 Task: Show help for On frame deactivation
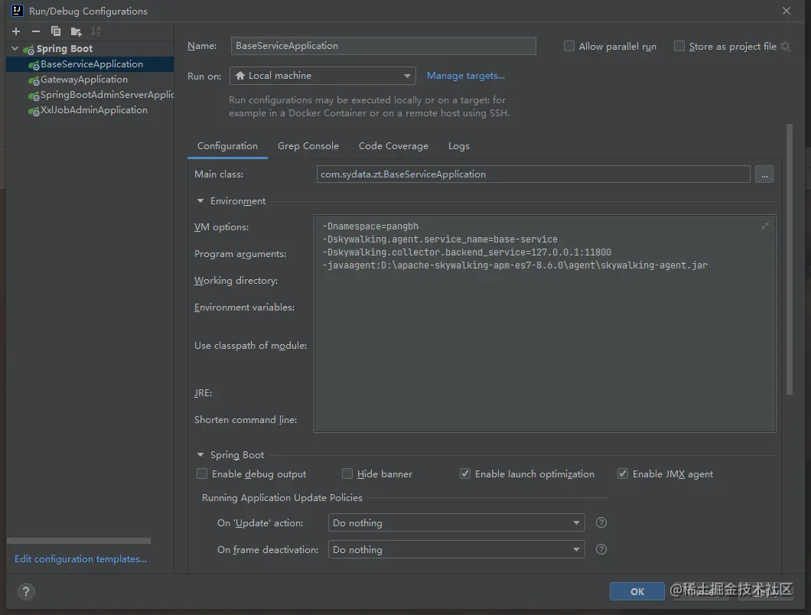click(601, 549)
